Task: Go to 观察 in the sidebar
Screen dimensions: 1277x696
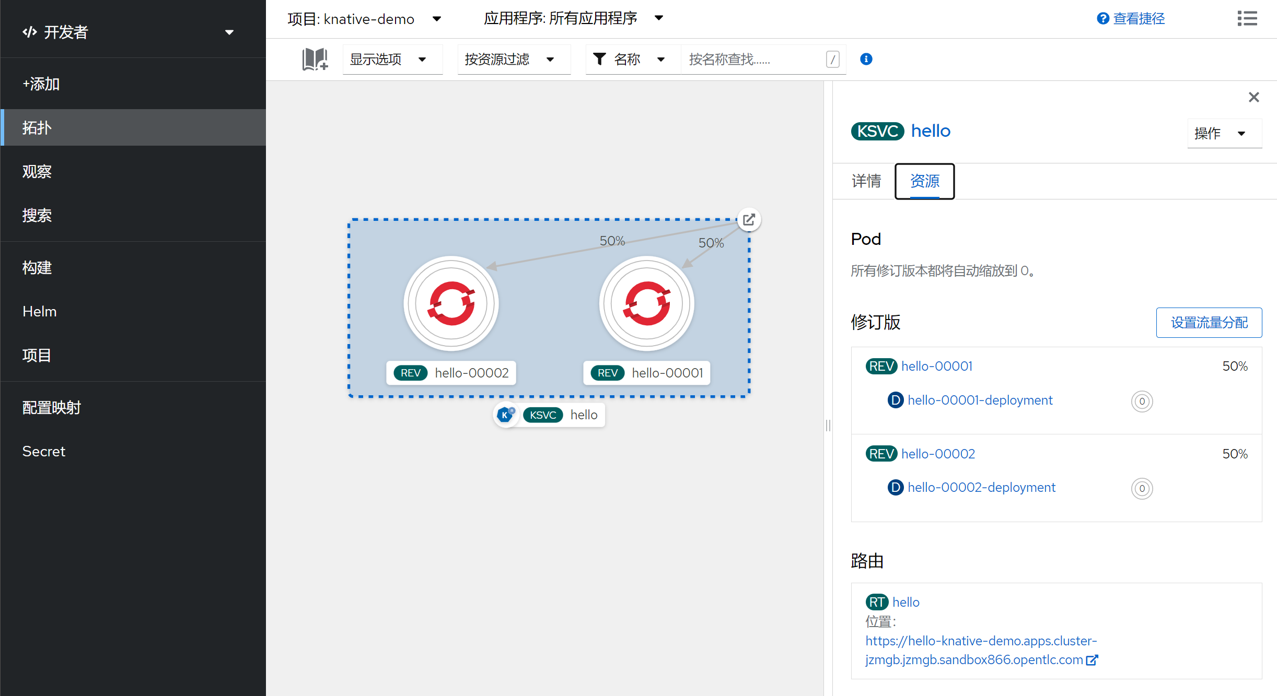Action: (133, 171)
